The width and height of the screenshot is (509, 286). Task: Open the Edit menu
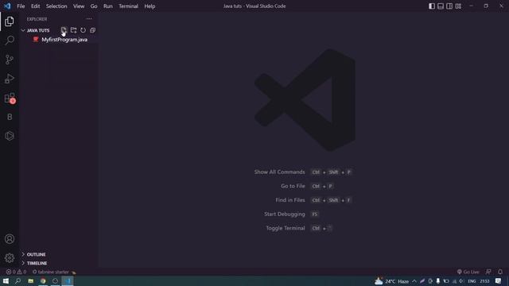[x=35, y=6]
